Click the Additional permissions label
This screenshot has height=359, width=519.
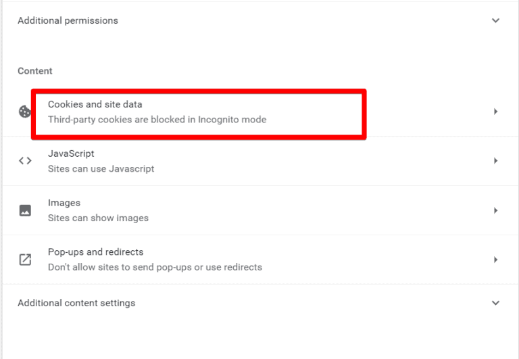pyautogui.click(x=68, y=20)
